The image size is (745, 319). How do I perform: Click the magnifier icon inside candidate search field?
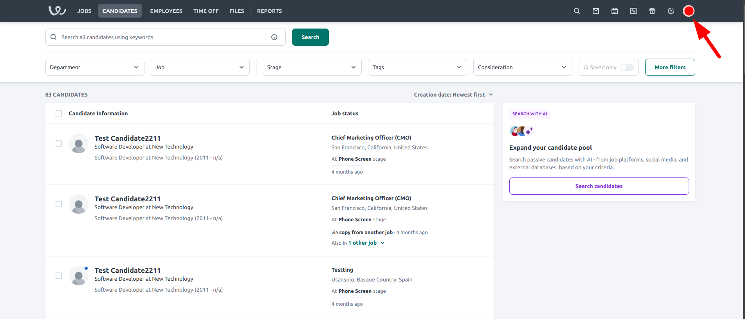click(x=54, y=37)
